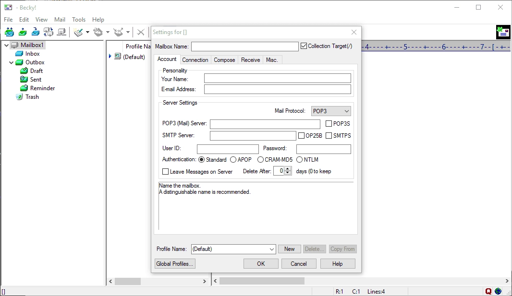
Task: Select Standard authentication radio button
Action: tap(201, 160)
